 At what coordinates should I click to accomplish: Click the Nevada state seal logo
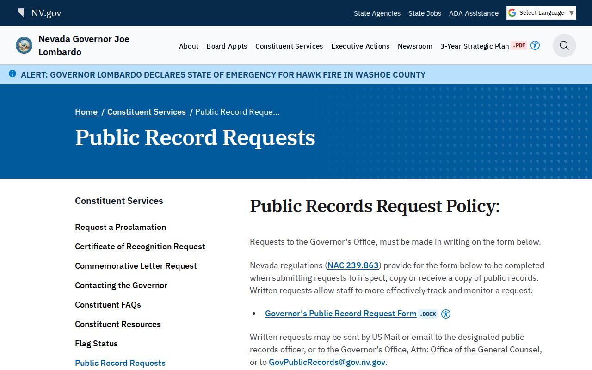pos(24,45)
